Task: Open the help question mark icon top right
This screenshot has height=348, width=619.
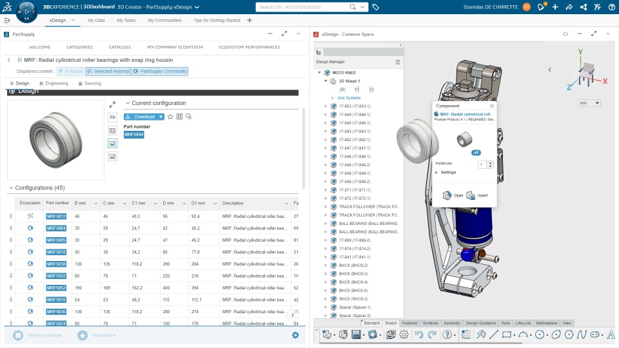Action: pos(611,7)
